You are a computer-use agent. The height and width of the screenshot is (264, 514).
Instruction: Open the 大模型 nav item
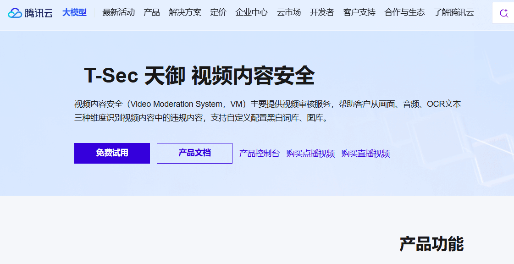click(x=74, y=12)
